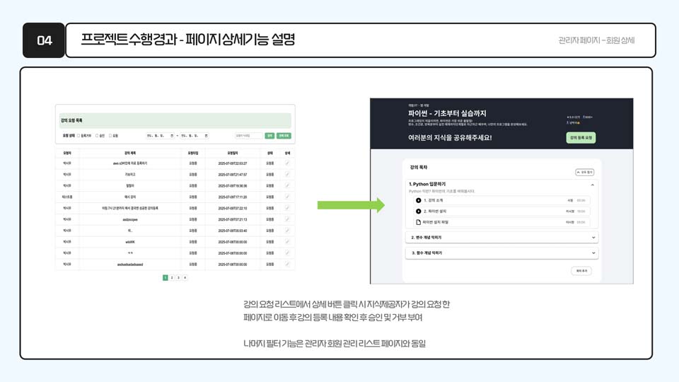The height and width of the screenshot is (382, 679).
Task: Open detail icon for 'asdsadsadadsasd' lecture row
Action: tap(287, 264)
